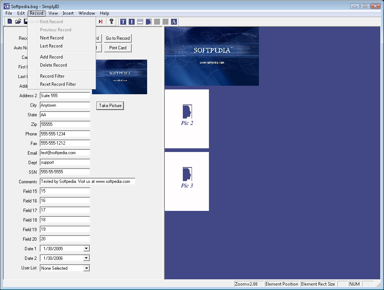The width and height of the screenshot is (384, 290).
Task: Click the Help question mark icon
Action: tap(111, 22)
